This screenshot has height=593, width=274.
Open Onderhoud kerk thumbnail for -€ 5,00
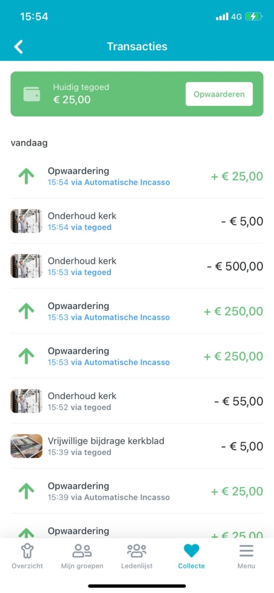tap(26, 221)
